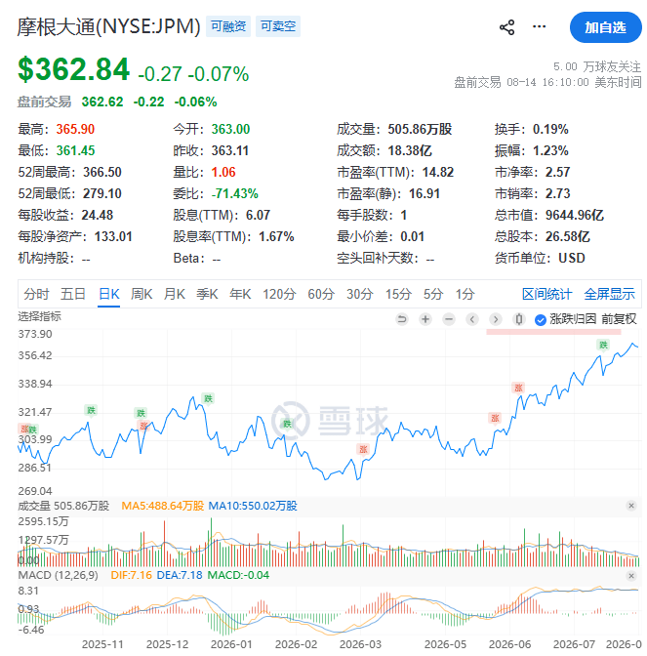This screenshot has height=656, width=647.
Task: Click the 区间统计 link
Action: (x=547, y=294)
